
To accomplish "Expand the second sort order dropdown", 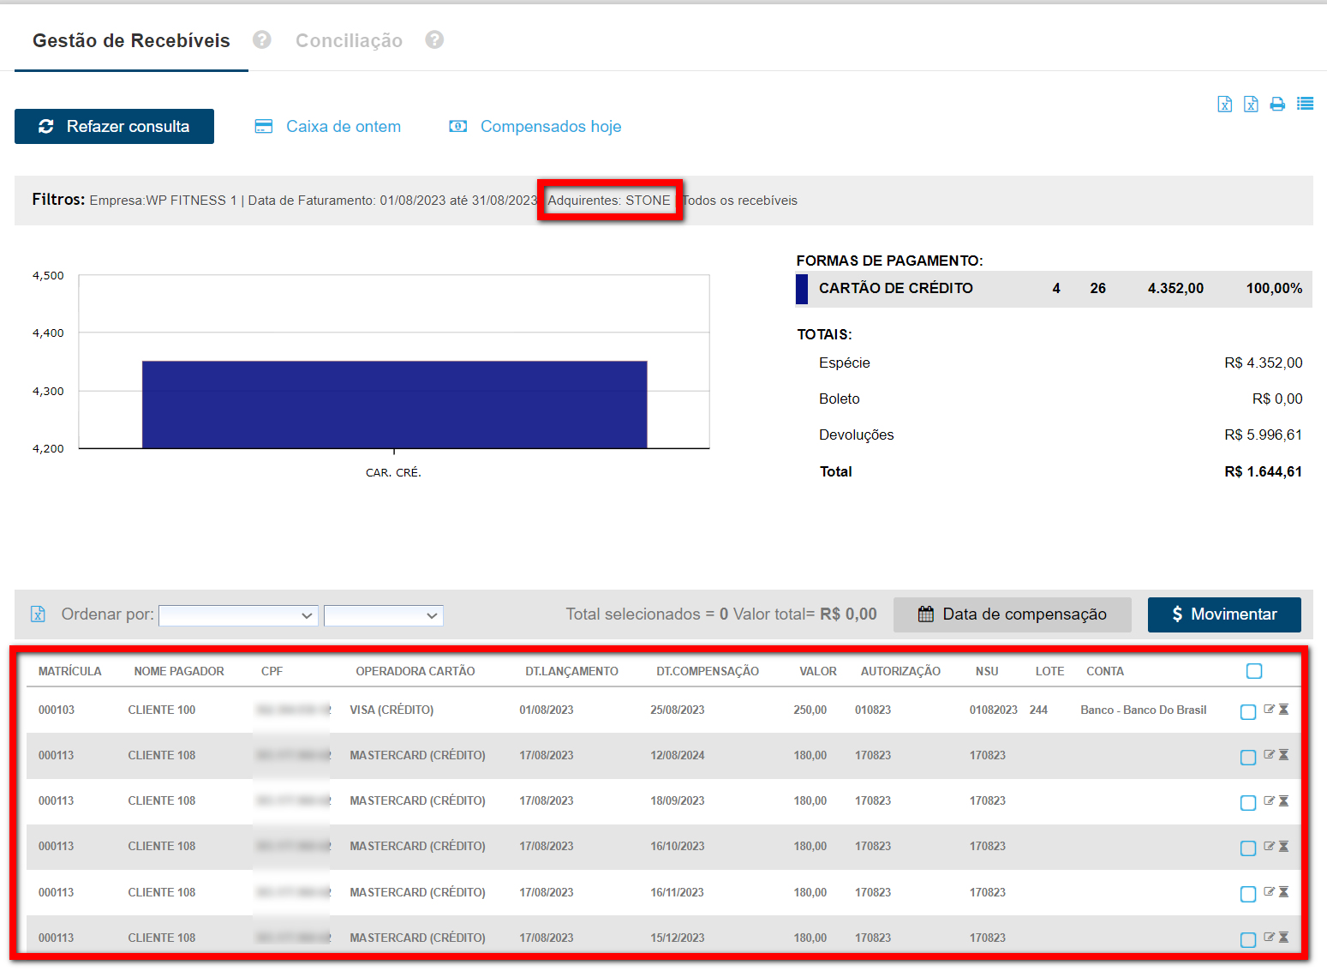I will 383,615.
